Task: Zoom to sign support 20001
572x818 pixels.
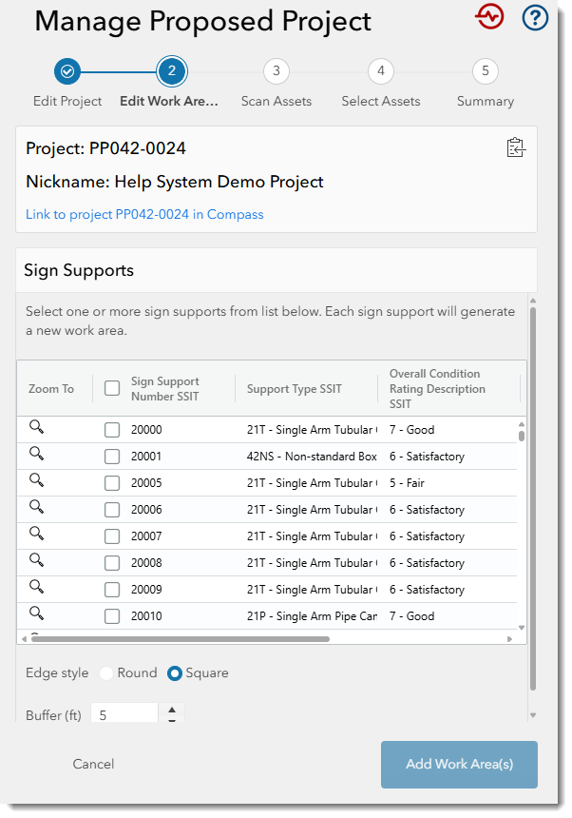Action: tap(36, 454)
